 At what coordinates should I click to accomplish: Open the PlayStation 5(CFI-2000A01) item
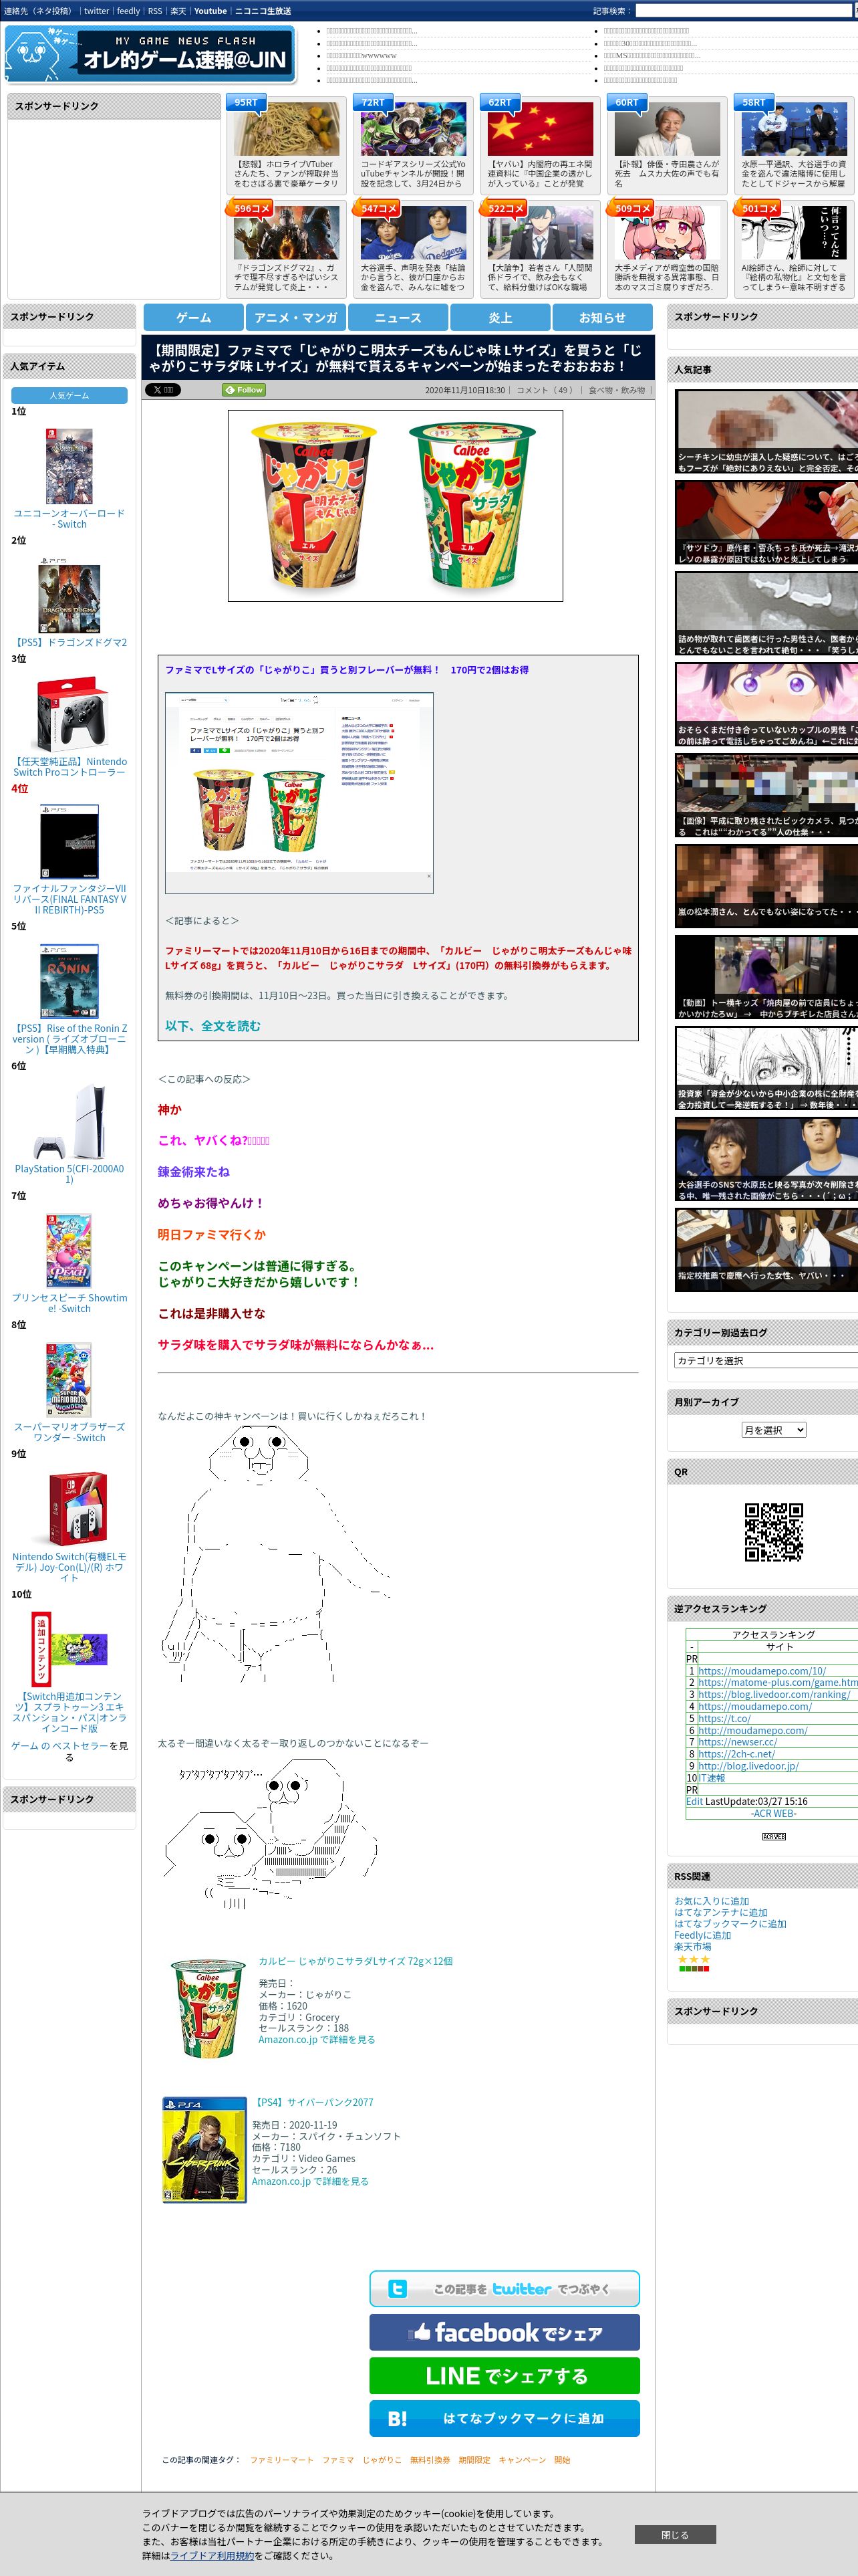click(69, 1174)
